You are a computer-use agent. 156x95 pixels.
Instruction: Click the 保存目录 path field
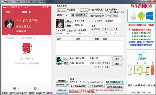coord(92,82)
